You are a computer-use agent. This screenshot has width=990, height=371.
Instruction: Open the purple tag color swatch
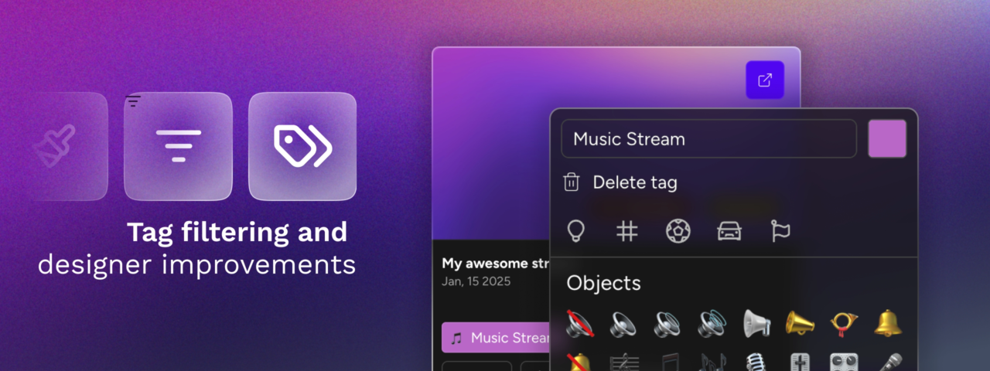coord(887,139)
